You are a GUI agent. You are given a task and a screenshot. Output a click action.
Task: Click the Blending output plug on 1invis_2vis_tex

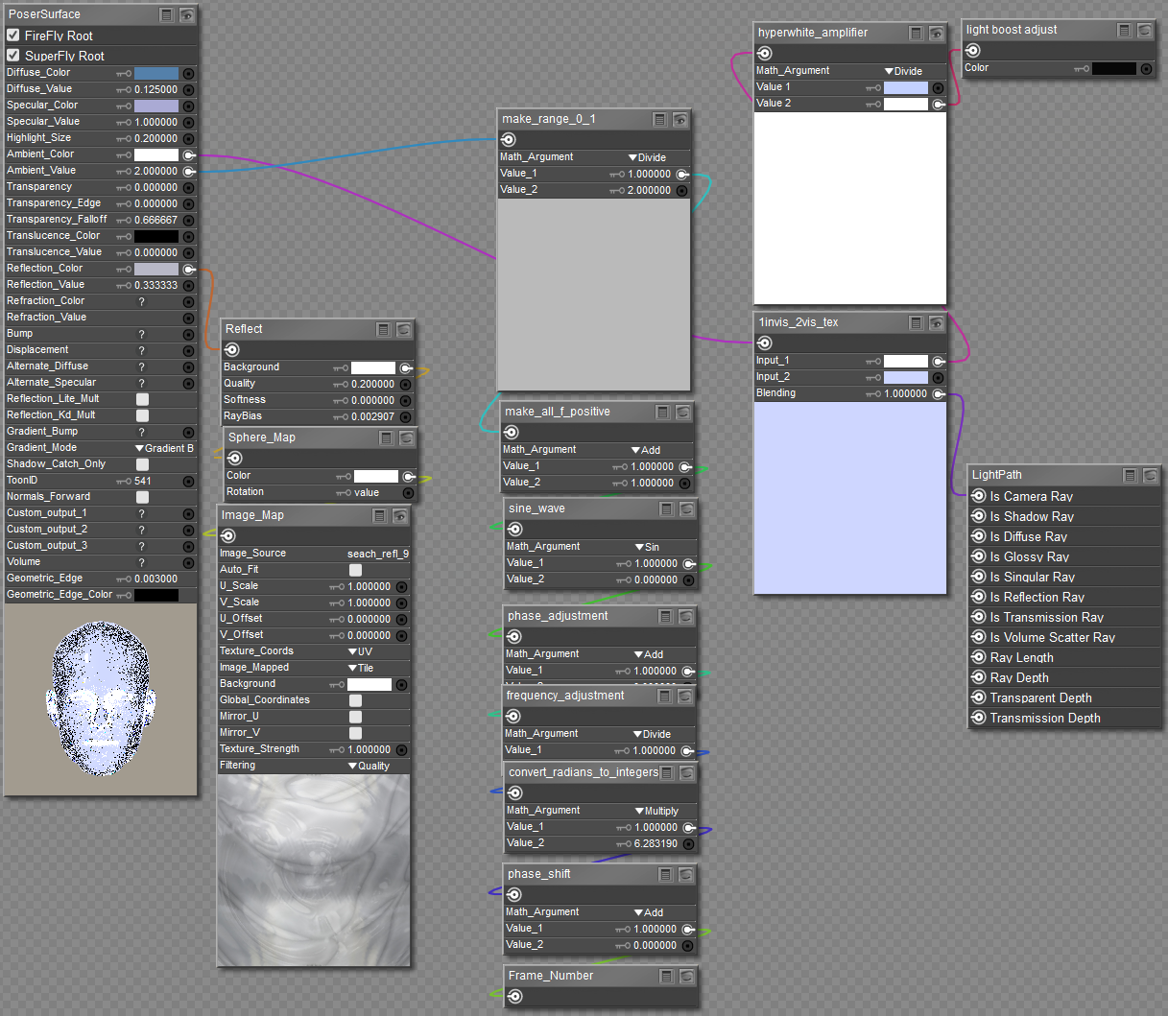coord(939,394)
